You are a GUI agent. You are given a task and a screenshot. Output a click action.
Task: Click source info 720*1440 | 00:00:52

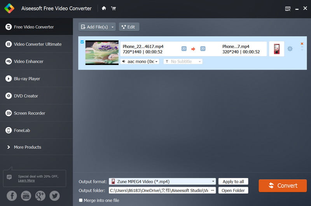(x=143, y=52)
